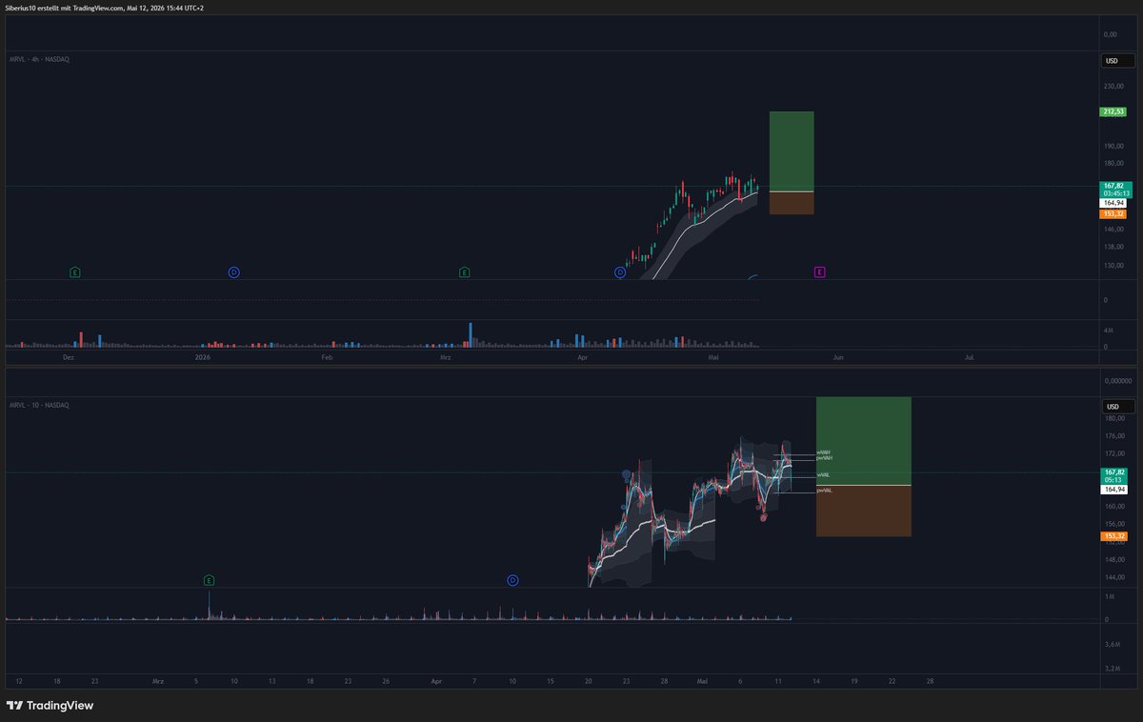Image resolution: width=1143 pixels, height=722 pixels.
Task: Click the Feb label on the time axis
Action: pyautogui.click(x=327, y=357)
